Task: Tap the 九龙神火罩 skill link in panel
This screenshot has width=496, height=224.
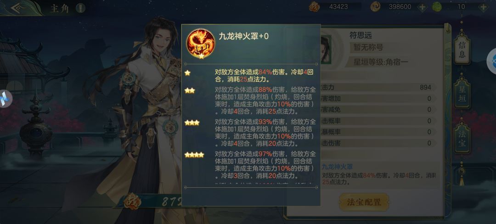Action: (x=337, y=167)
